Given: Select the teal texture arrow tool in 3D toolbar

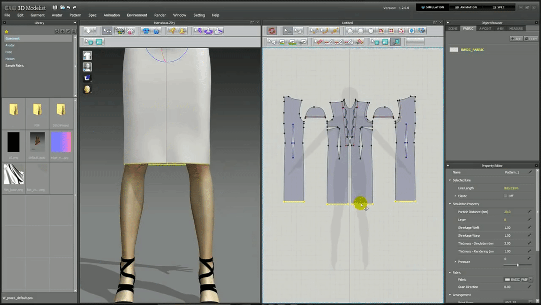Looking at the screenshot, I should pos(89,42).
